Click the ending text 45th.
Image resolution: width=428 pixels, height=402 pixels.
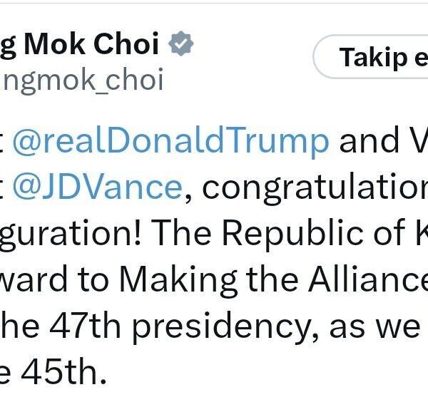63,372
